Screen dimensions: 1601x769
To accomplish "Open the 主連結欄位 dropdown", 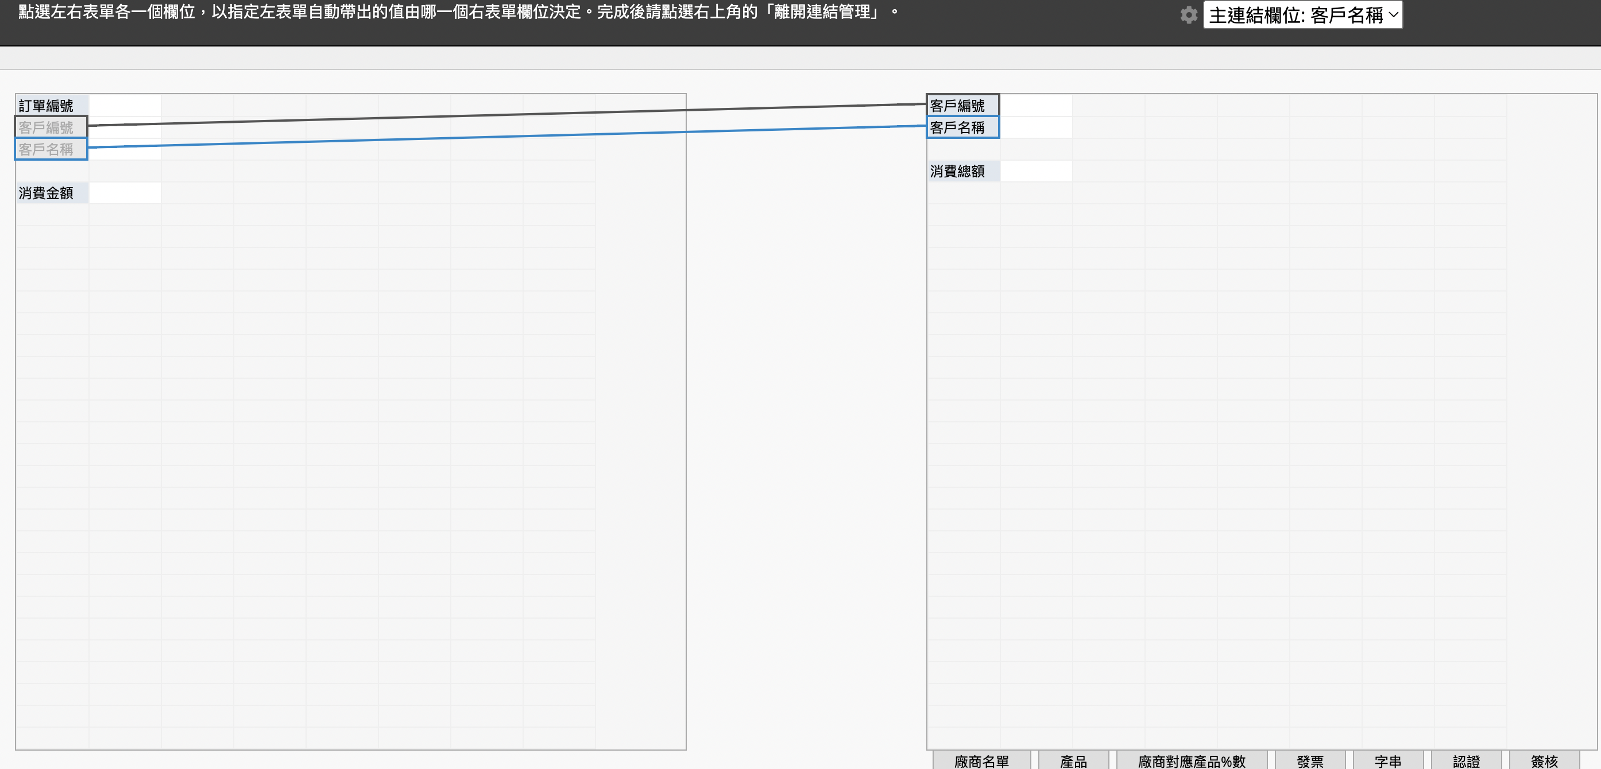I will (1302, 15).
